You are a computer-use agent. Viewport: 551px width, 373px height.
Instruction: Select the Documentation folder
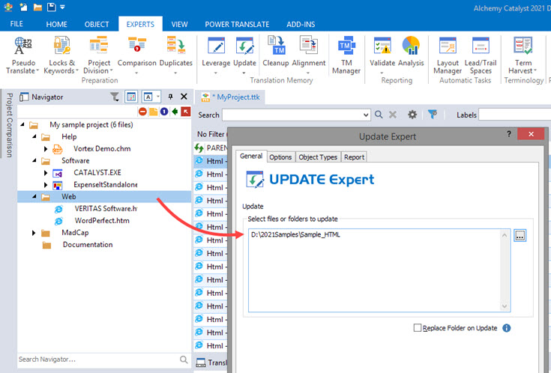coord(88,245)
